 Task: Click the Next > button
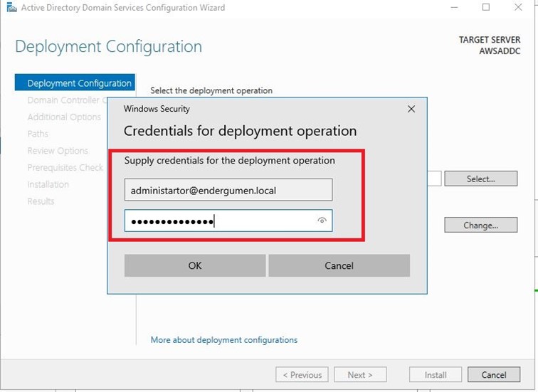pyautogui.click(x=360, y=375)
